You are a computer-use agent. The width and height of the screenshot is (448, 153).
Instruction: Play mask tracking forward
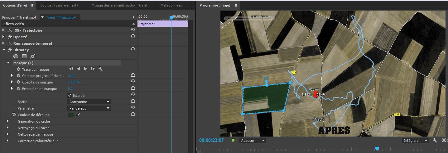pos(85,69)
